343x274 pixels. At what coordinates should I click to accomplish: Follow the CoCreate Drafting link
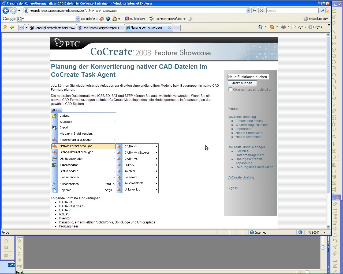(241, 177)
